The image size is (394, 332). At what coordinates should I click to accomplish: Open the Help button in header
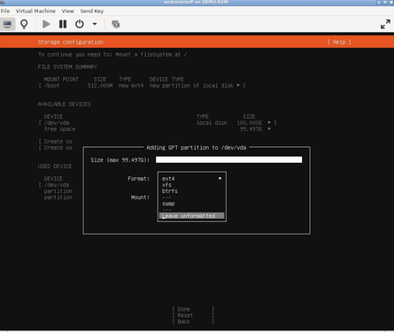(x=339, y=42)
